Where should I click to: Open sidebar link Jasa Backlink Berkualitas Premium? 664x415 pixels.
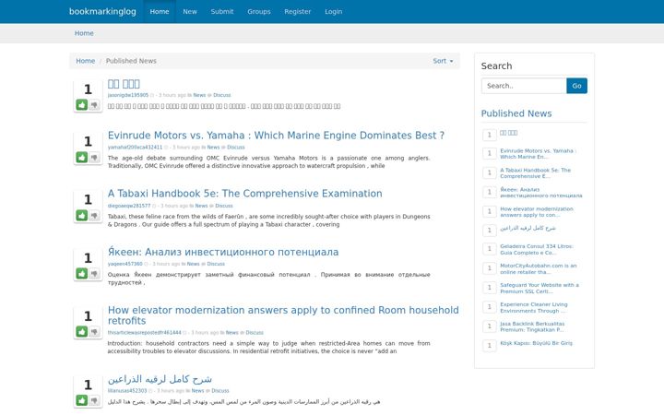pos(532,326)
